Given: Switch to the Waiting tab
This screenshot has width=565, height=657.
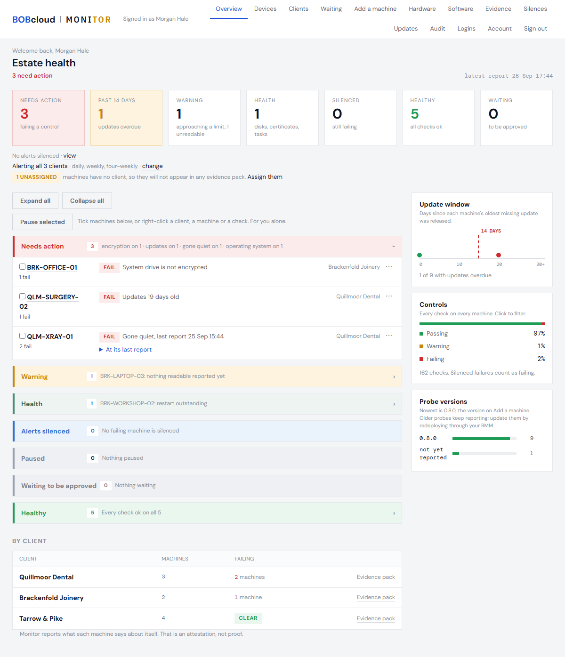Looking at the screenshot, I should pyautogui.click(x=331, y=9).
